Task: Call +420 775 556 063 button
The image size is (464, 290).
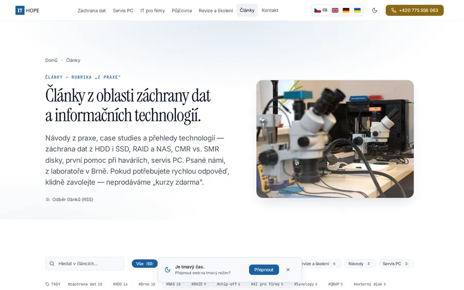Action: click(x=415, y=10)
